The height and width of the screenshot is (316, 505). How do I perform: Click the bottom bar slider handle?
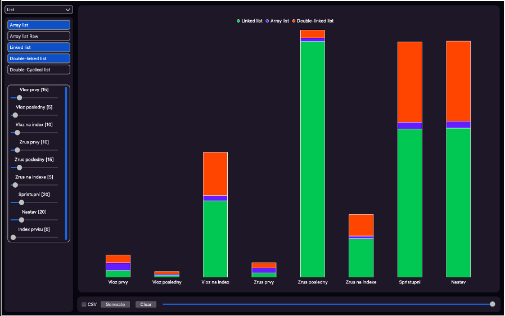[492, 304]
